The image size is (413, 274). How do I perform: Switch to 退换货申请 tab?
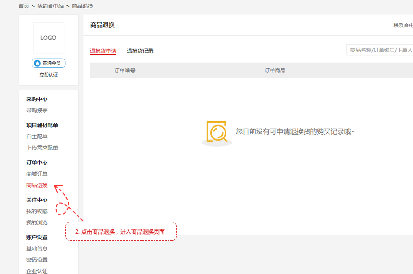(x=103, y=51)
